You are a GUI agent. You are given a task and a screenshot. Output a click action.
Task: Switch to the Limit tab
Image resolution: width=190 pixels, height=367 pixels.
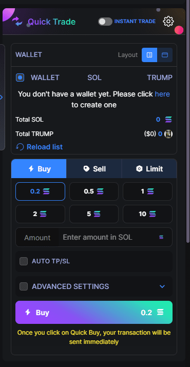click(x=149, y=169)
